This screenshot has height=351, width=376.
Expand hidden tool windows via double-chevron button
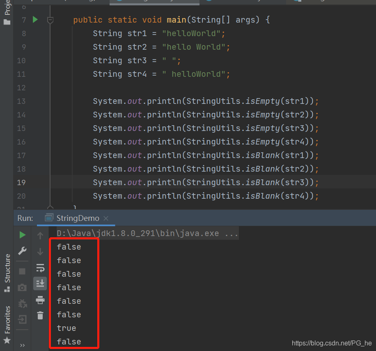(x=23, y=345)
